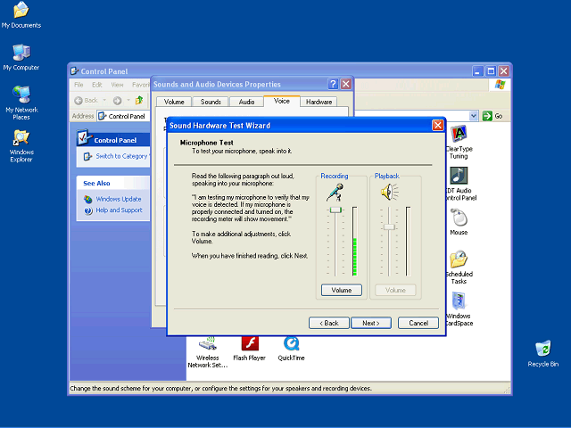
Task: Open the Recycle Bin icon
Action: pyautogui.click(x=543, y=353)
